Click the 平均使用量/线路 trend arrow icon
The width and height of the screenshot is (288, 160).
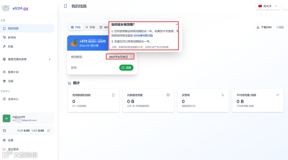[x=277, y=95]
